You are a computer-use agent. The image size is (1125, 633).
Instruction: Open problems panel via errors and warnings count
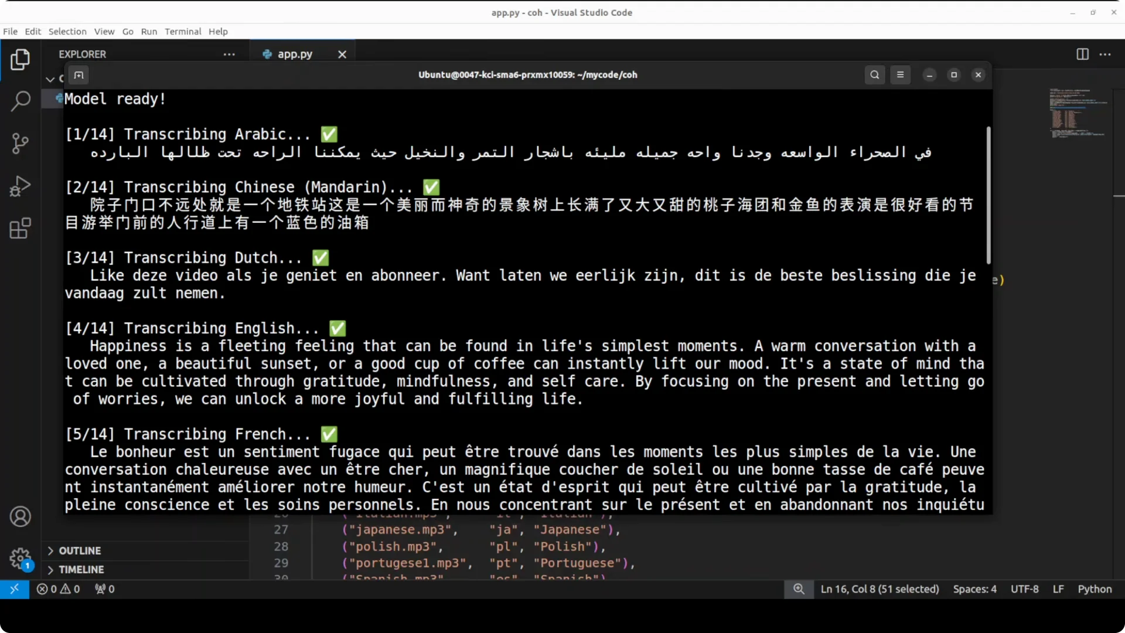point(59,589)
